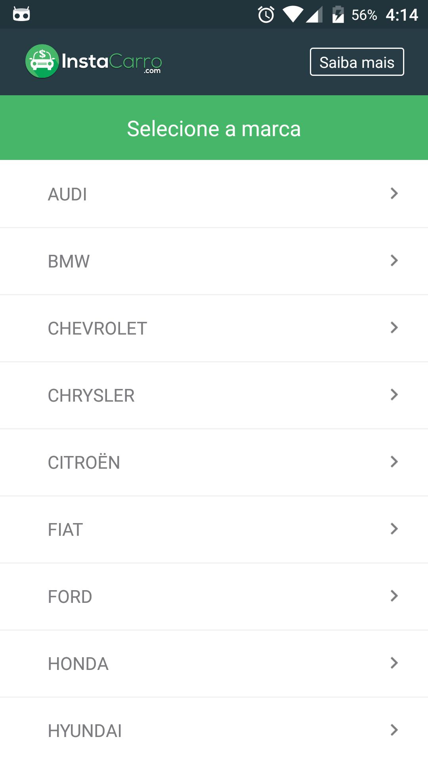Viewport: 428px width, 762px height.
Task: Tap the battery charging status icon
Action: click(338, 15)
